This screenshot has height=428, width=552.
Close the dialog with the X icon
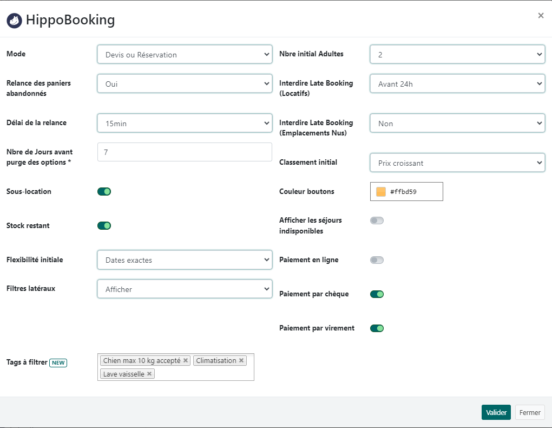(x=541, y=16)
